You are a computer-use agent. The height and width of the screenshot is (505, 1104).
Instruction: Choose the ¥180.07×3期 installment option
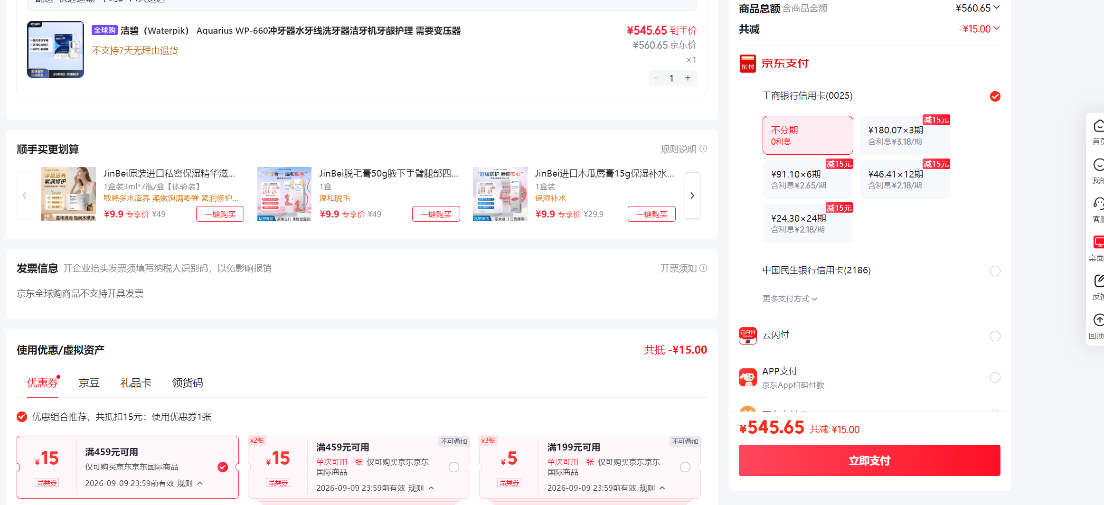pyautogui.click(x=905, y=135)
